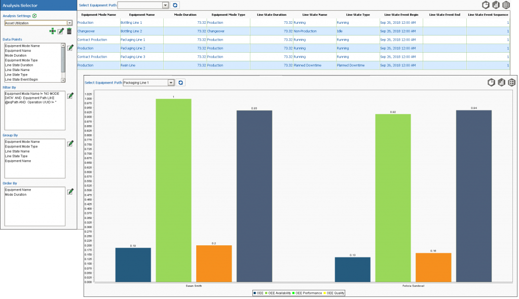Screen dimensions: 519x299
Task: Click the refresh icon beside Packaging Line 1 selector
Action: tap(181, 82)
